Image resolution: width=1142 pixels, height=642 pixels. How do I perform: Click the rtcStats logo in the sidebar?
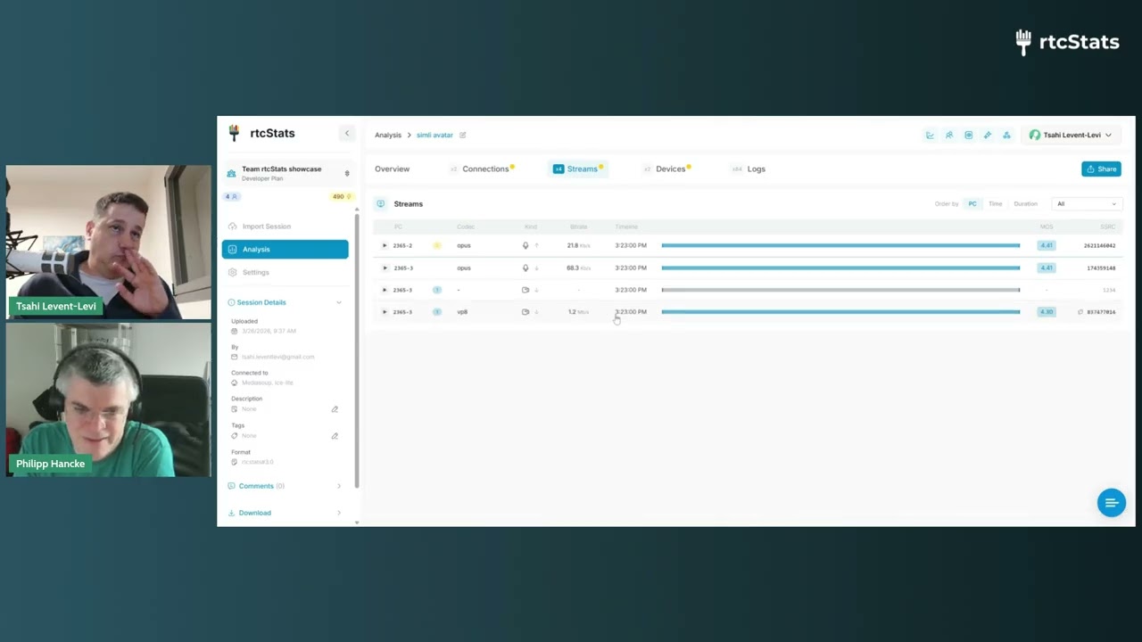(x=261, y=133)
